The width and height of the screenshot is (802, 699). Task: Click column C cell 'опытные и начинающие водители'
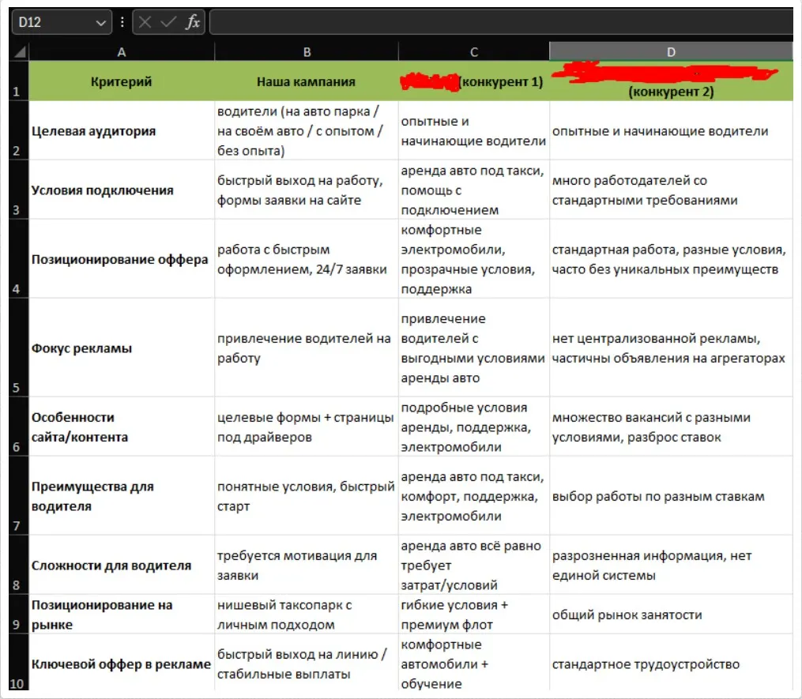[x=473, y=130]
